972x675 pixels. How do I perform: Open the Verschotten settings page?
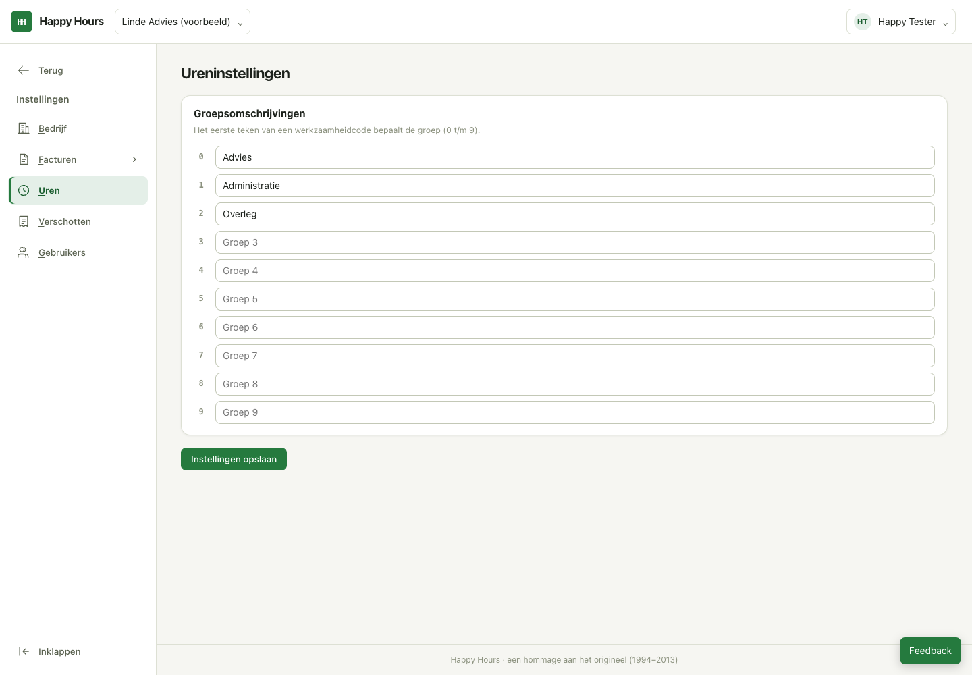pos(78,221)
